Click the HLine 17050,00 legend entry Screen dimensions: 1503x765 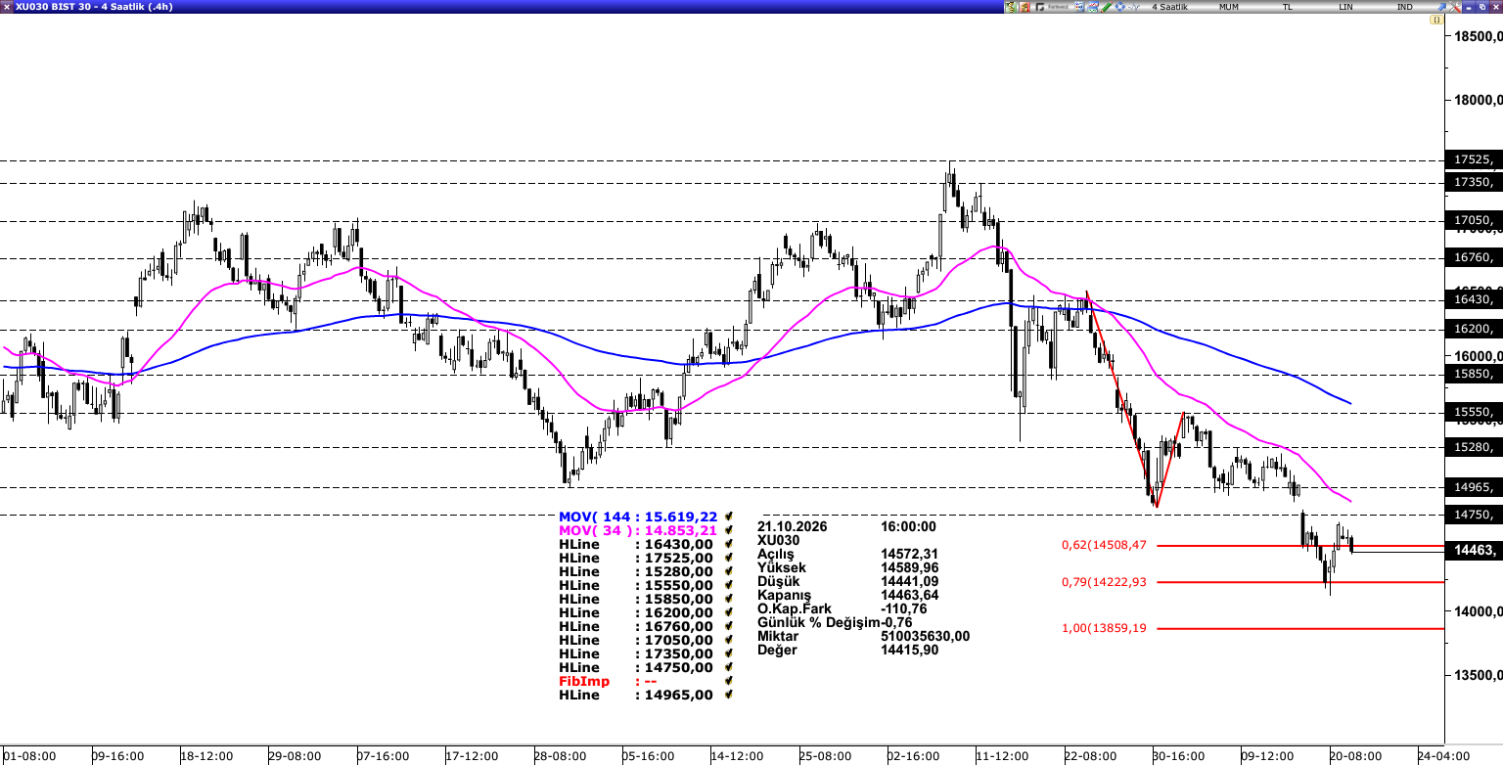coord(636,640)
